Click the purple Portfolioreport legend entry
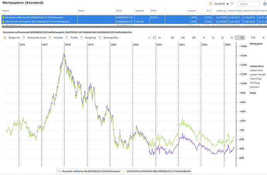Viewport: 267px width, 175px height. click(89, 172)
